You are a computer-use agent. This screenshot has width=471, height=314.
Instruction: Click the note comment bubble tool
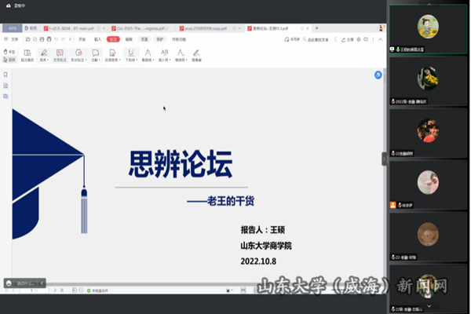click(95, 53)
